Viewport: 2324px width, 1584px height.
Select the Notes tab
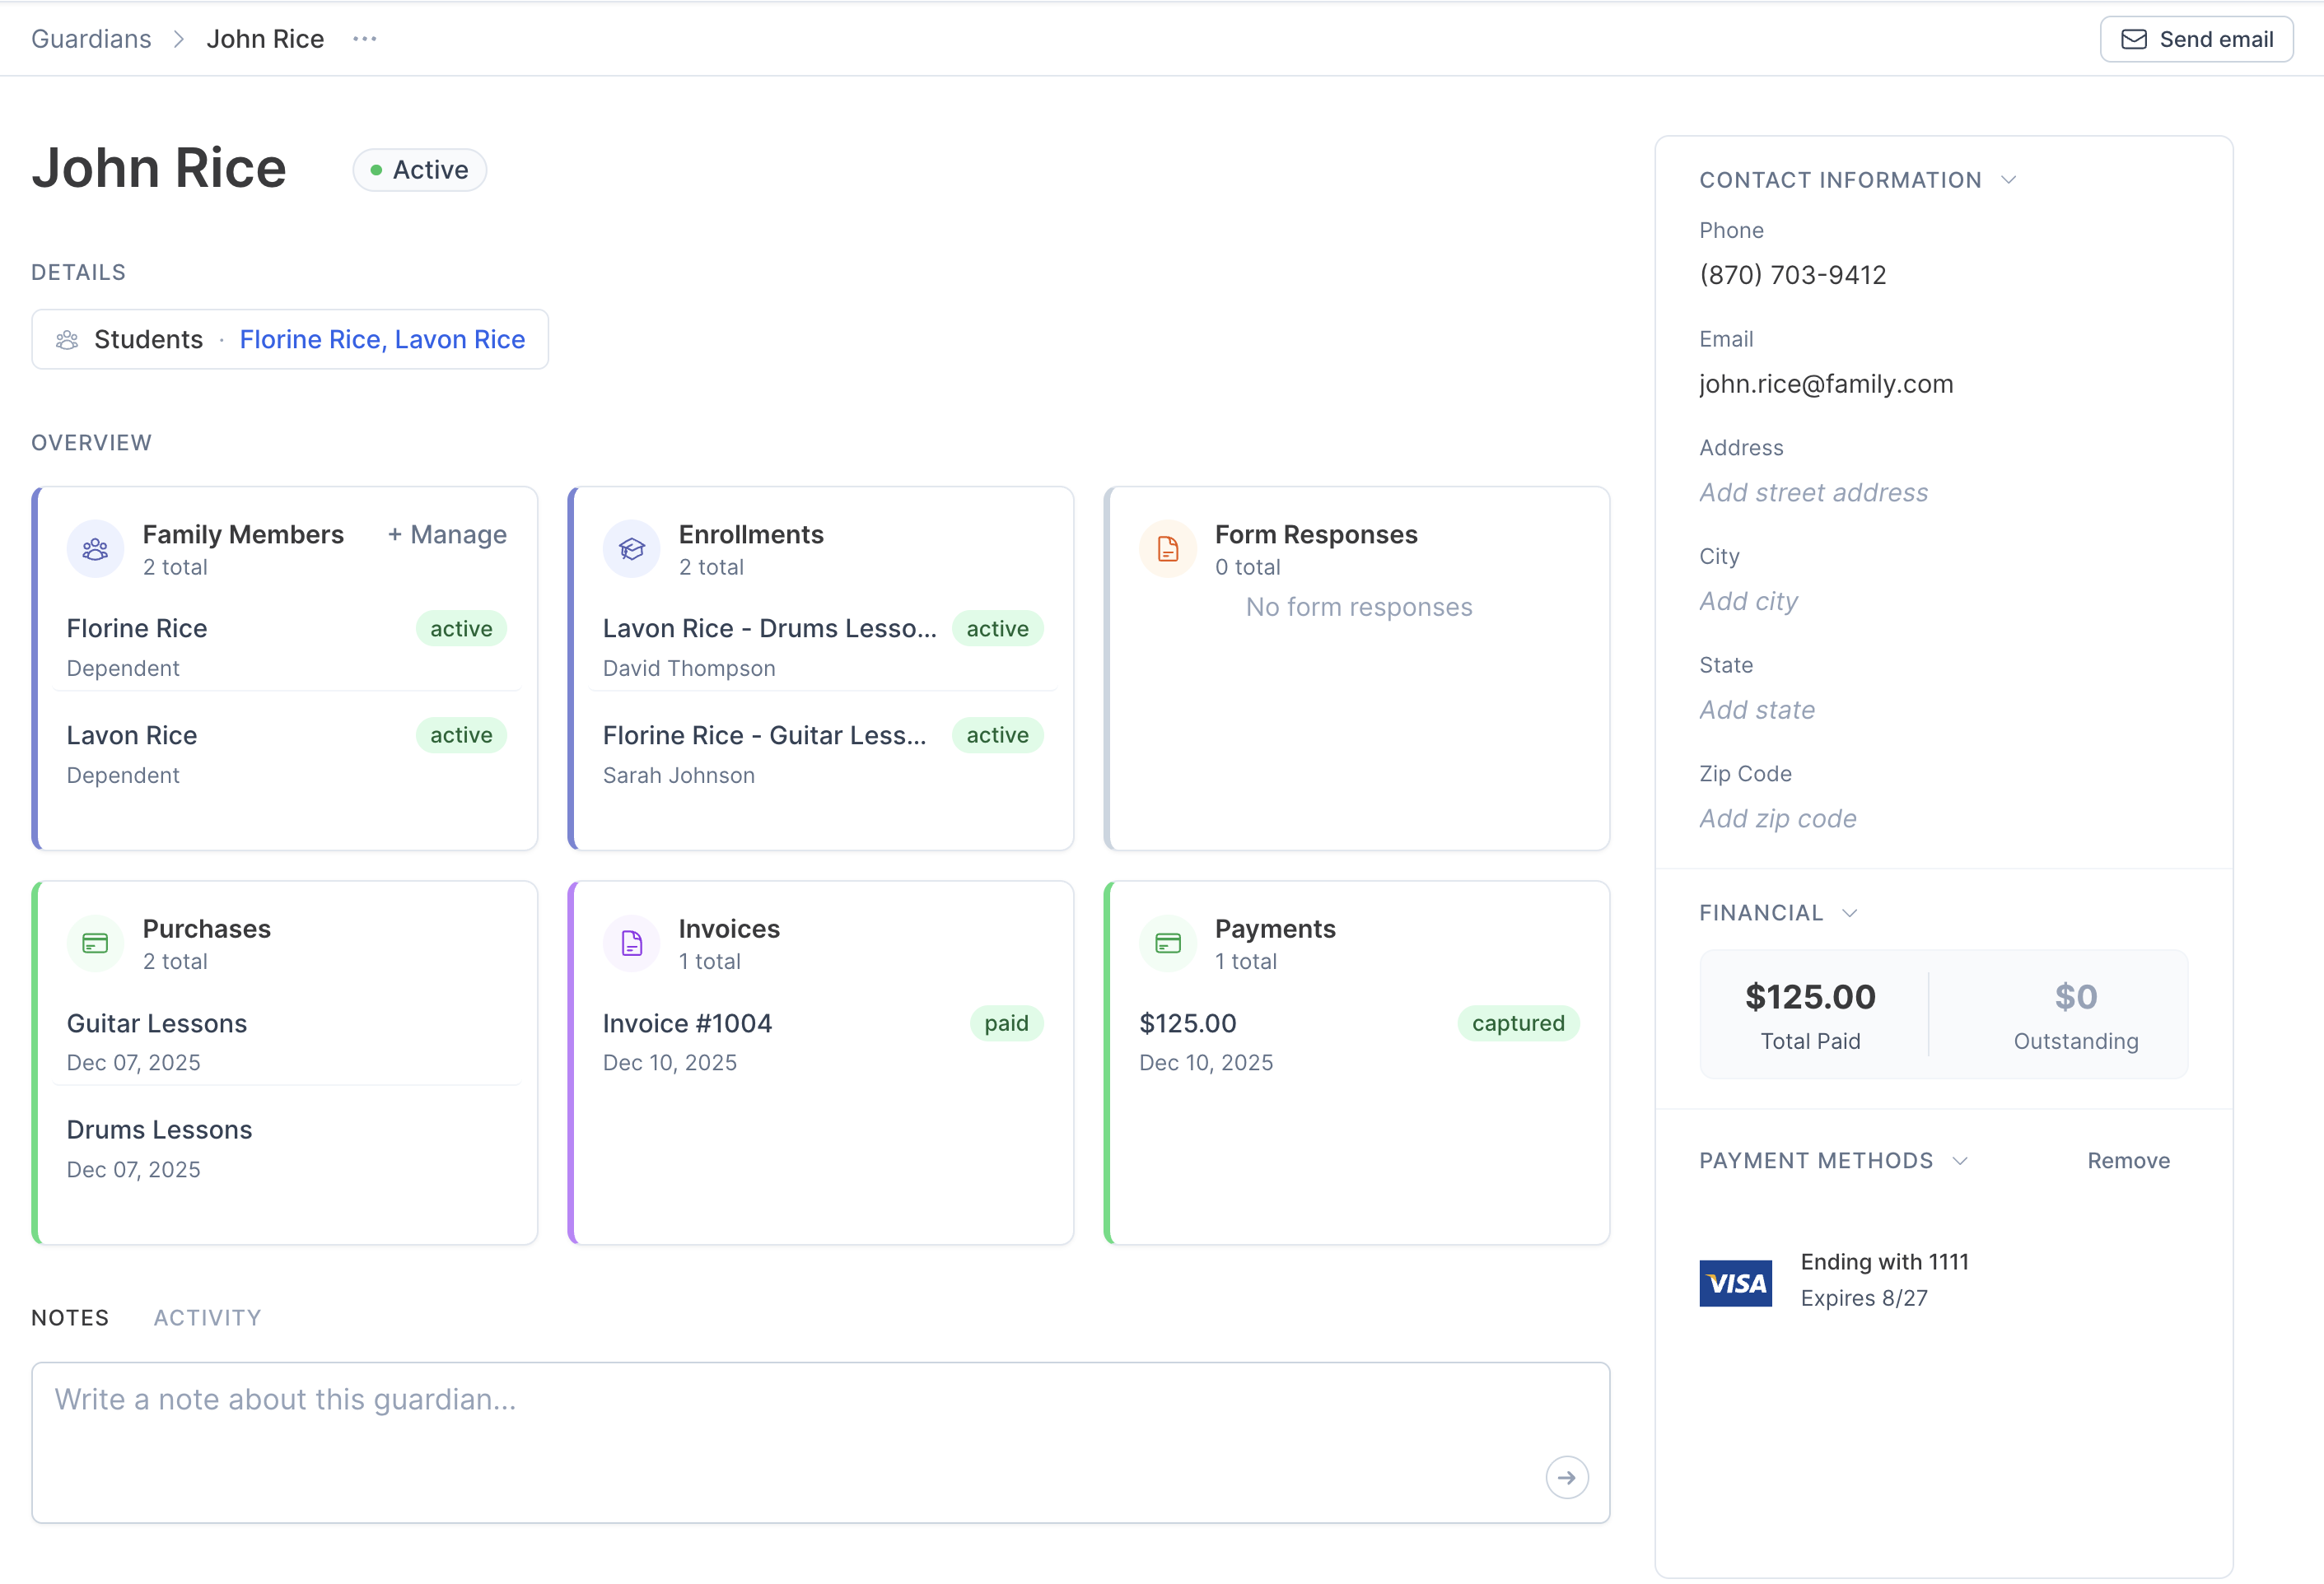(70, 1317)
